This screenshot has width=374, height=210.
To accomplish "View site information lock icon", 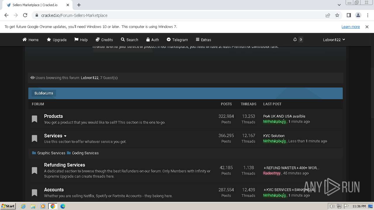I will click(x=37, y=15).
